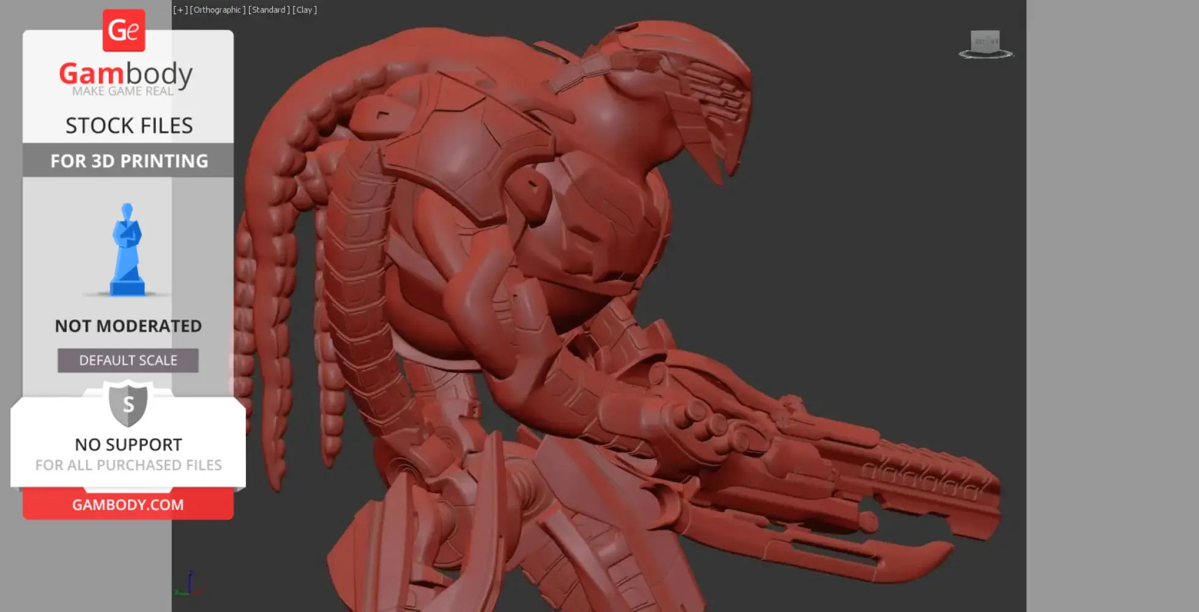The width and height of the screenshot is (1199, 612).
Task: Click the red Gambody Ge logo icon
Action: pyautogui.click(x=125, y=29)
